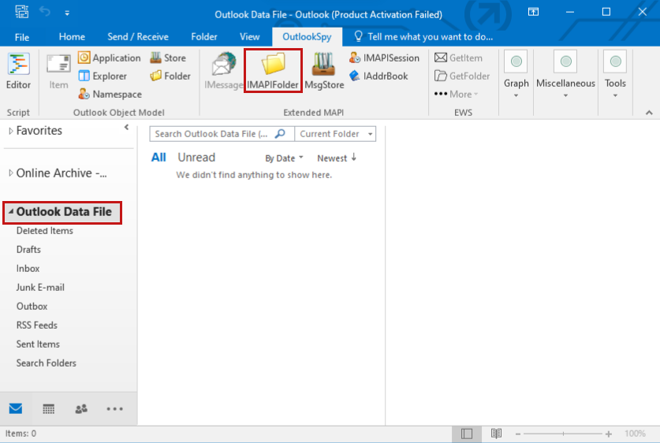Open the IMAPISession viewer

tap(384, 58)
